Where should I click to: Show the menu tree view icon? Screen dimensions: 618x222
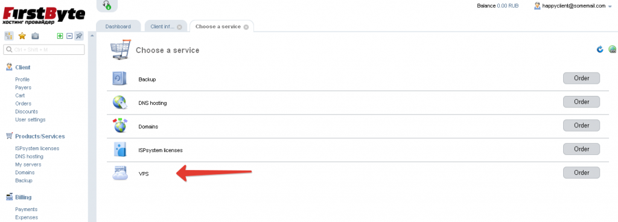coord(9,36)
